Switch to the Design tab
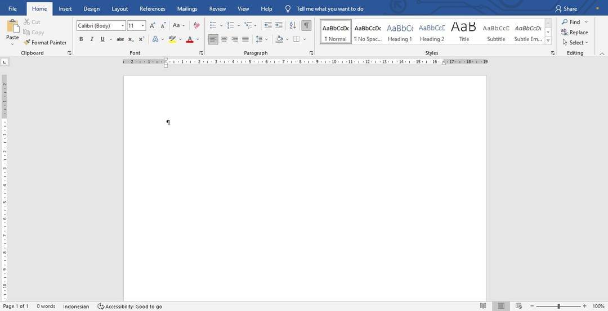The image size is (608, 311). (x=92, y=8)
